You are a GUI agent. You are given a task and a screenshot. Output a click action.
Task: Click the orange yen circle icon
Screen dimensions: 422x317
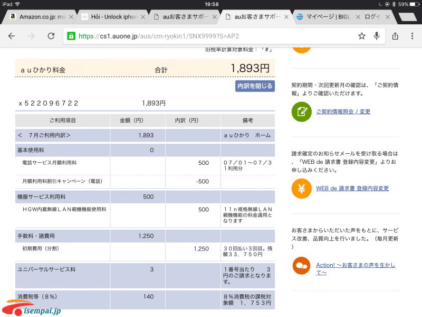click(301, 189)
